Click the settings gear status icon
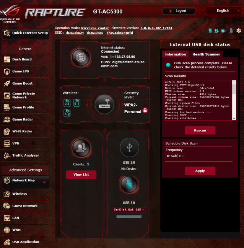244x248 pixels. click(x=239, y=31)
